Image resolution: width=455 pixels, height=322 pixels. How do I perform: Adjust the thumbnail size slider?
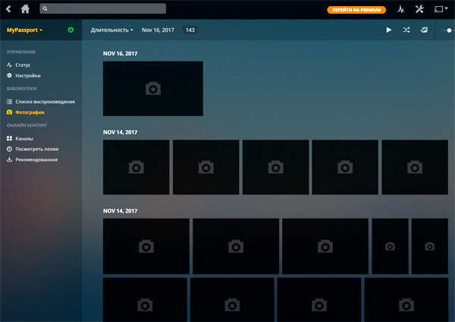pos(447,30)
